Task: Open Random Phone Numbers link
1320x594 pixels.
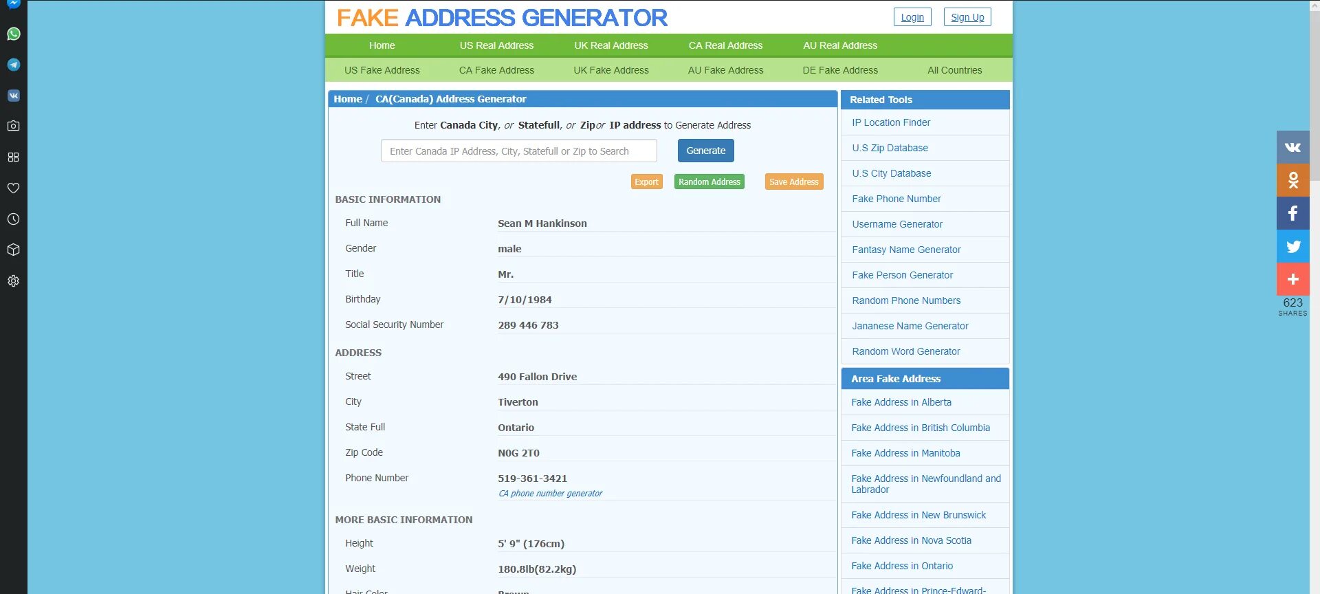Action: point(906,300)
